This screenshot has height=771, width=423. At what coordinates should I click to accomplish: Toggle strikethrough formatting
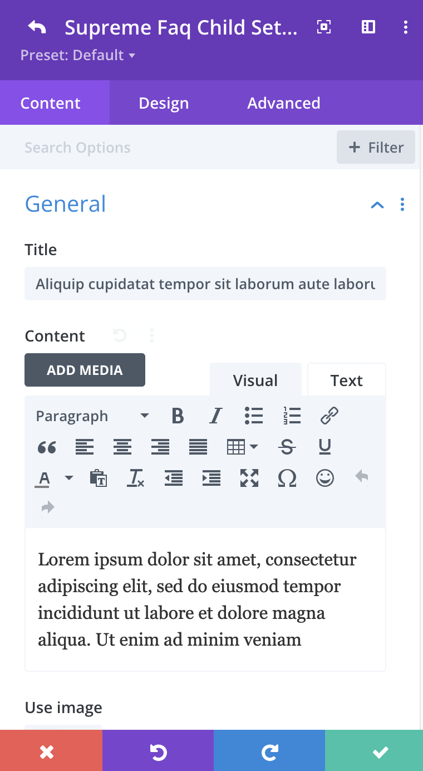click(287, 447)
